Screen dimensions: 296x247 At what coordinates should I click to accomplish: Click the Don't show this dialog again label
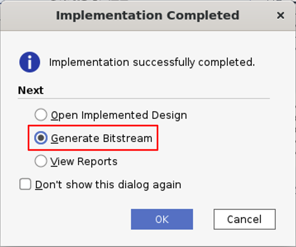pyautogui.click(x=108, y=184)
